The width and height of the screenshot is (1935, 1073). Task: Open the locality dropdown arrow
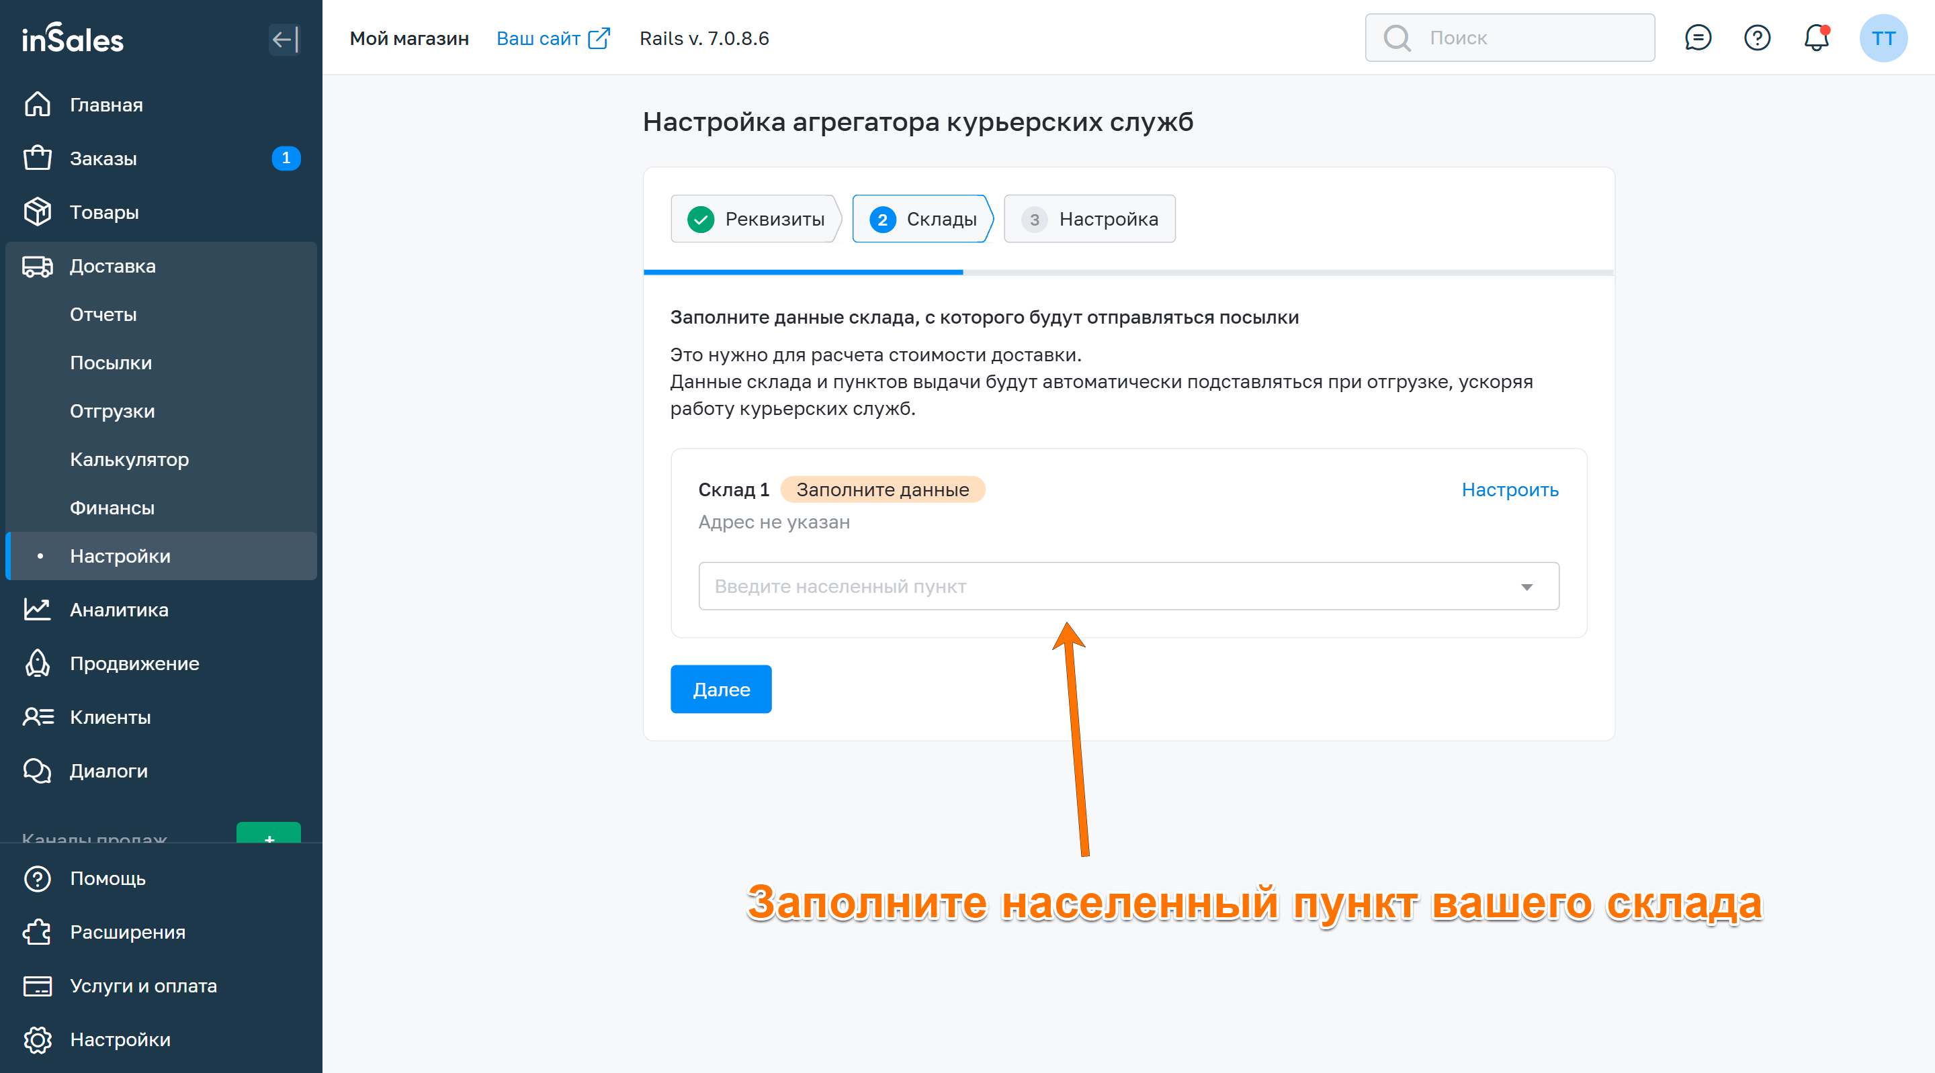1526,586
